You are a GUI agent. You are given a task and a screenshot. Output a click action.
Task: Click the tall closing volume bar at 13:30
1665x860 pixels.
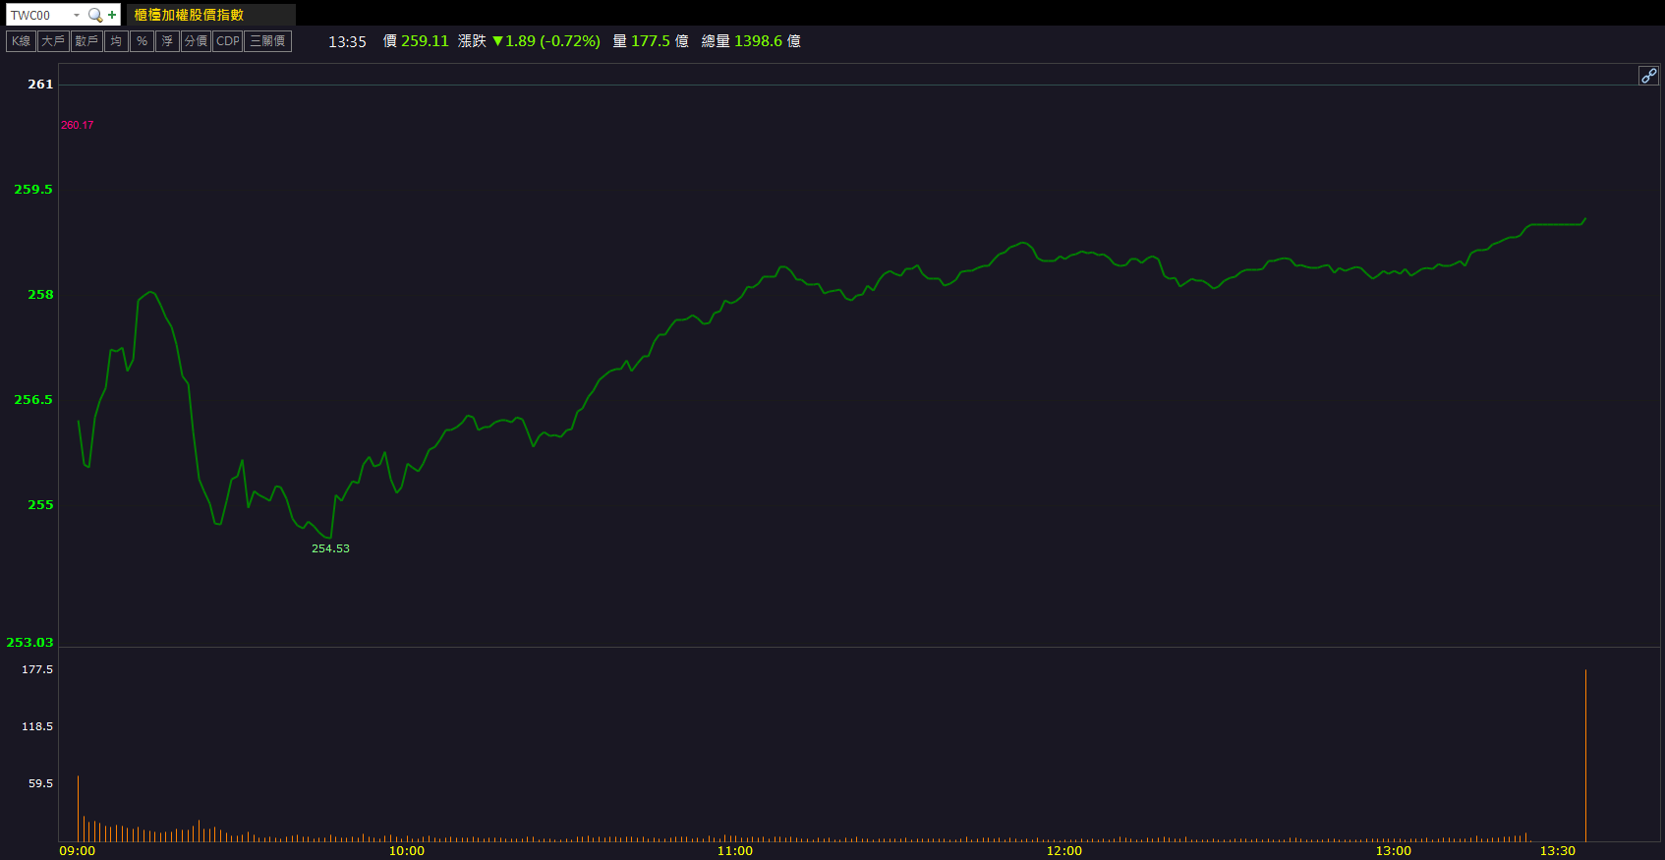(1585, 757)
